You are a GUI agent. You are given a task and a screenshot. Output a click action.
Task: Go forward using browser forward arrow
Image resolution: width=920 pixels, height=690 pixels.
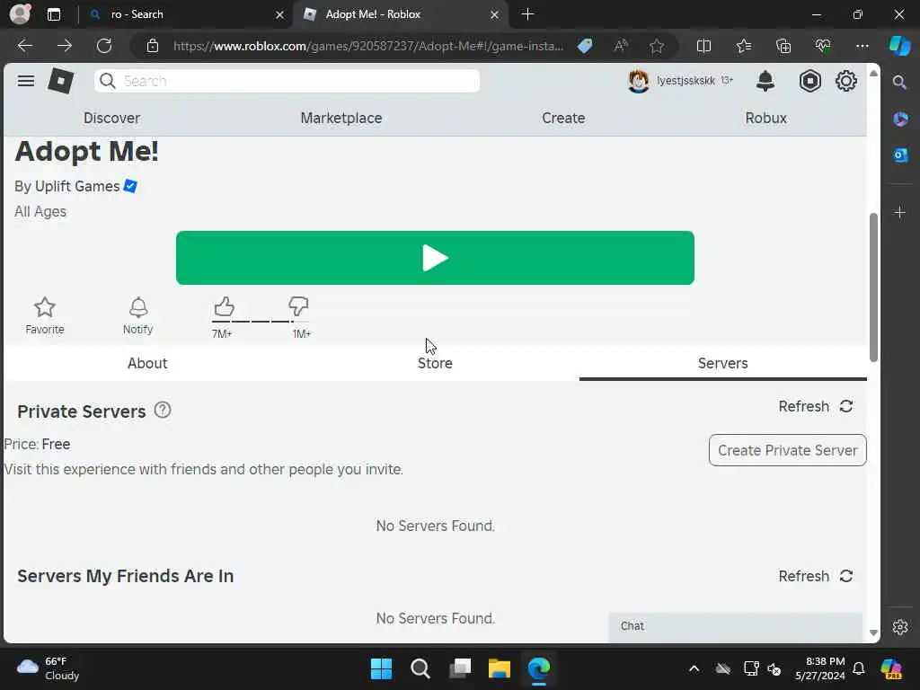point(65,46)
